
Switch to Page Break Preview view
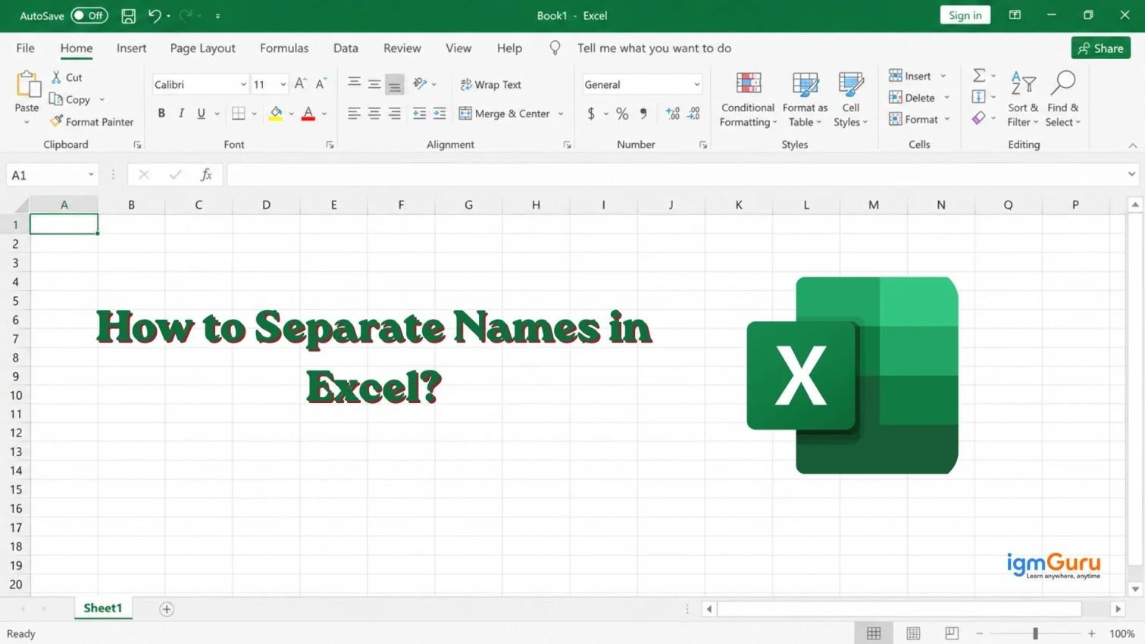pos(952,633)
